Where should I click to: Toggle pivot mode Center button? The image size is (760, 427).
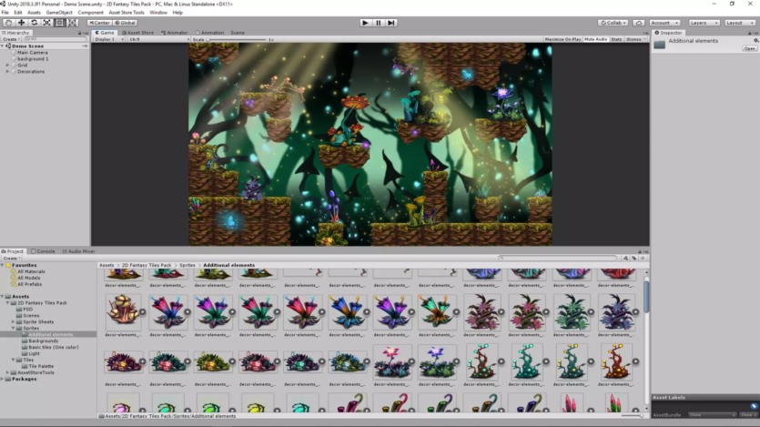point(100,23)
